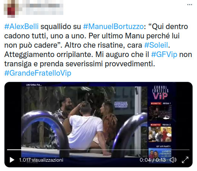Expand the video to fullscreen
Viewport: 197px width, 171px height.
click(x=185, y=160)
